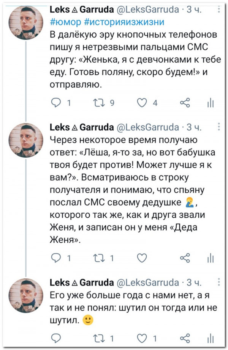Image resolution: width=228 pixels, height=350 pixels.
Task: Like the first tweet with 4 likes
Action: coord(142,102)
